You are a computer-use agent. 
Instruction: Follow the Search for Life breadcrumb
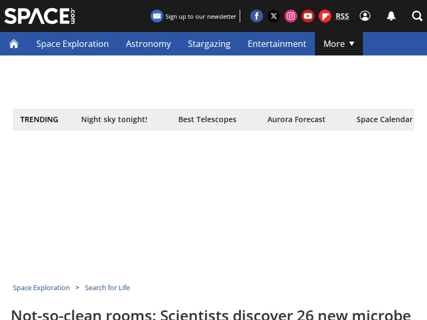pos(107,287)
